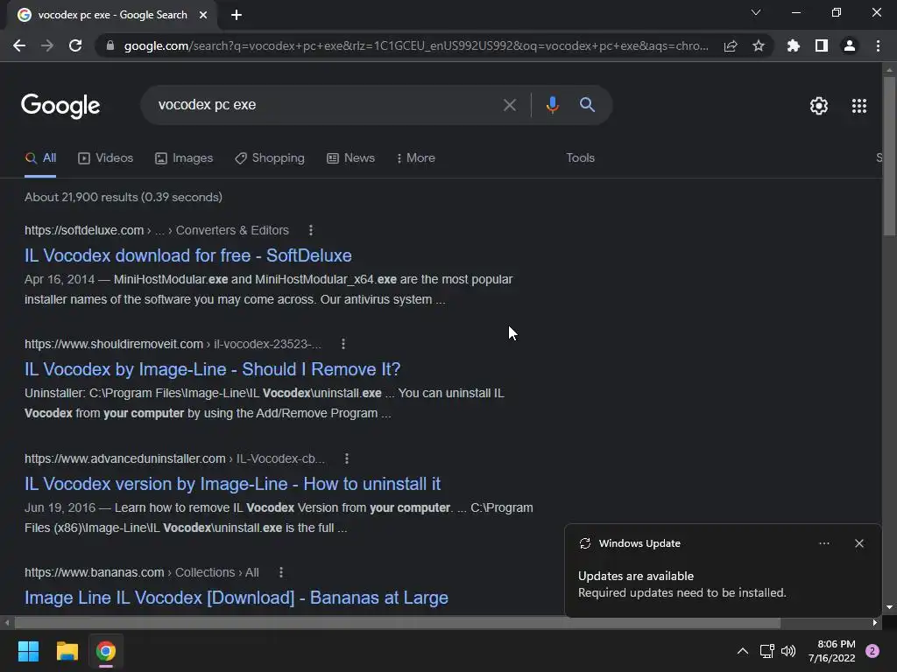This screenshot has width=897, height=672.
Task: Open the tab search chevron
Action: point(756,12)
